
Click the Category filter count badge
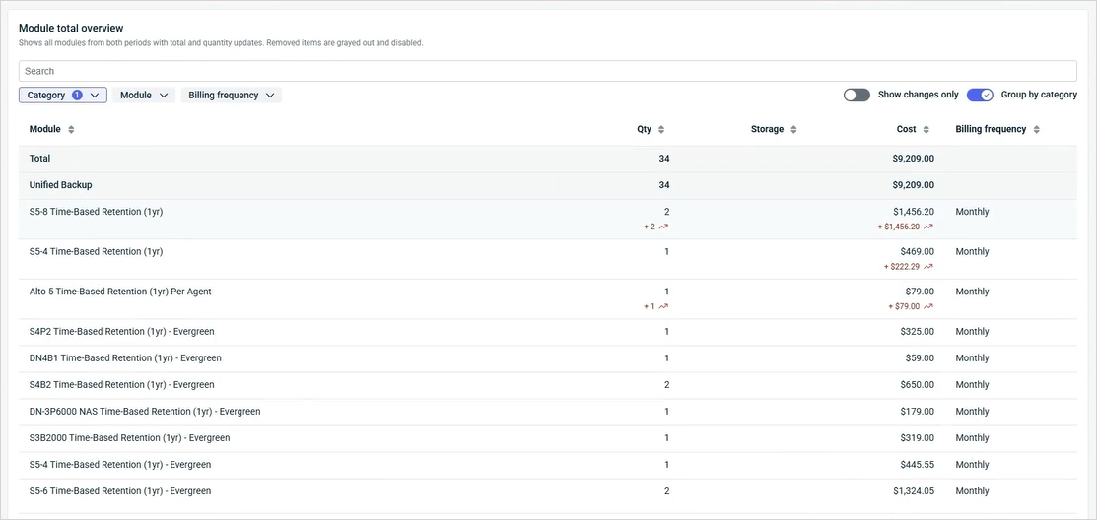[x=77, y=96]
